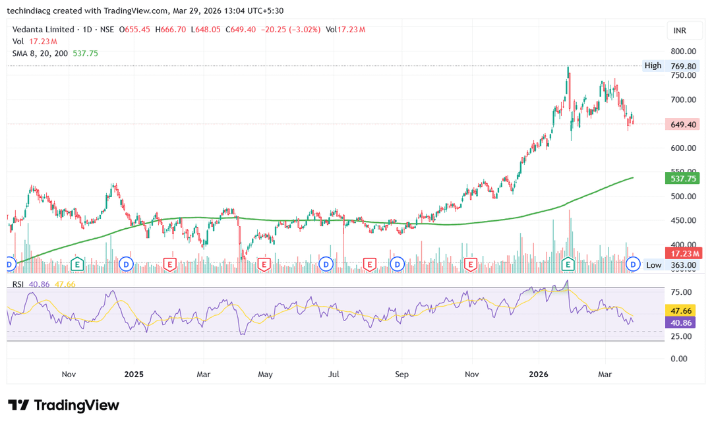Select the SMA 8, 20, 200 indicator legend

click(55, 53)
